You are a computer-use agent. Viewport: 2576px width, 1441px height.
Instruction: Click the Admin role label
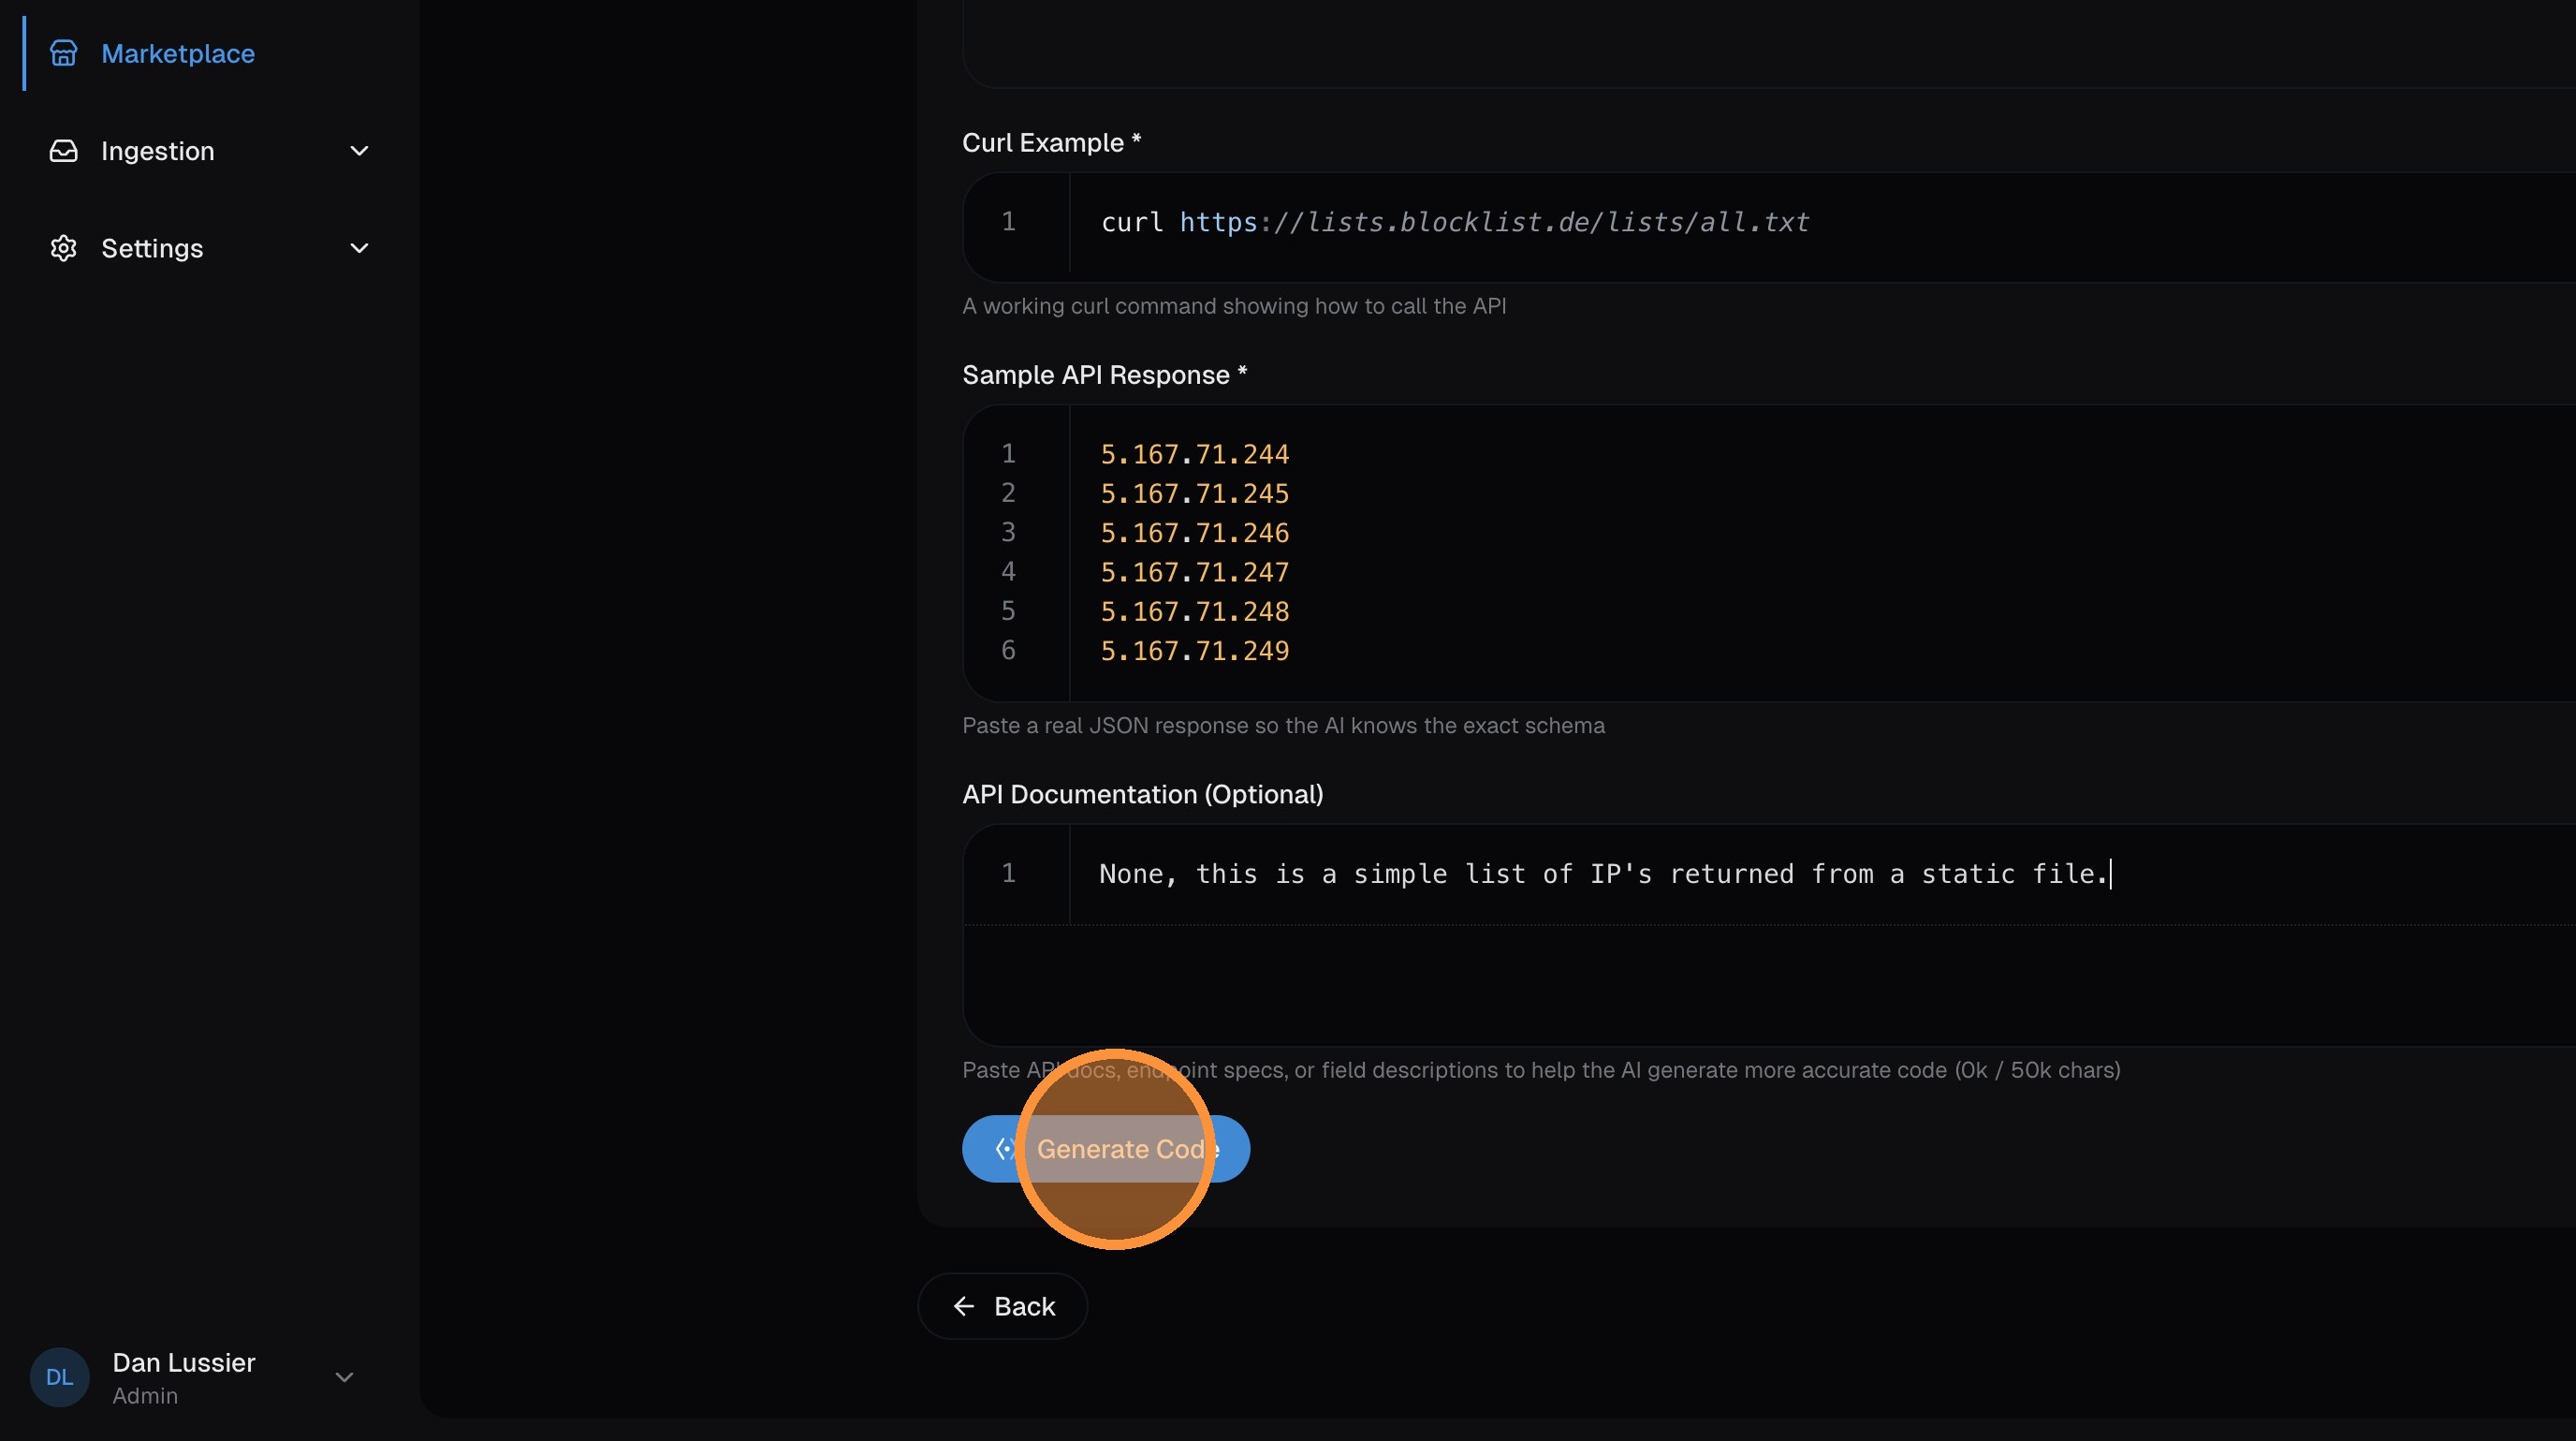click(x=144, y=1396)
